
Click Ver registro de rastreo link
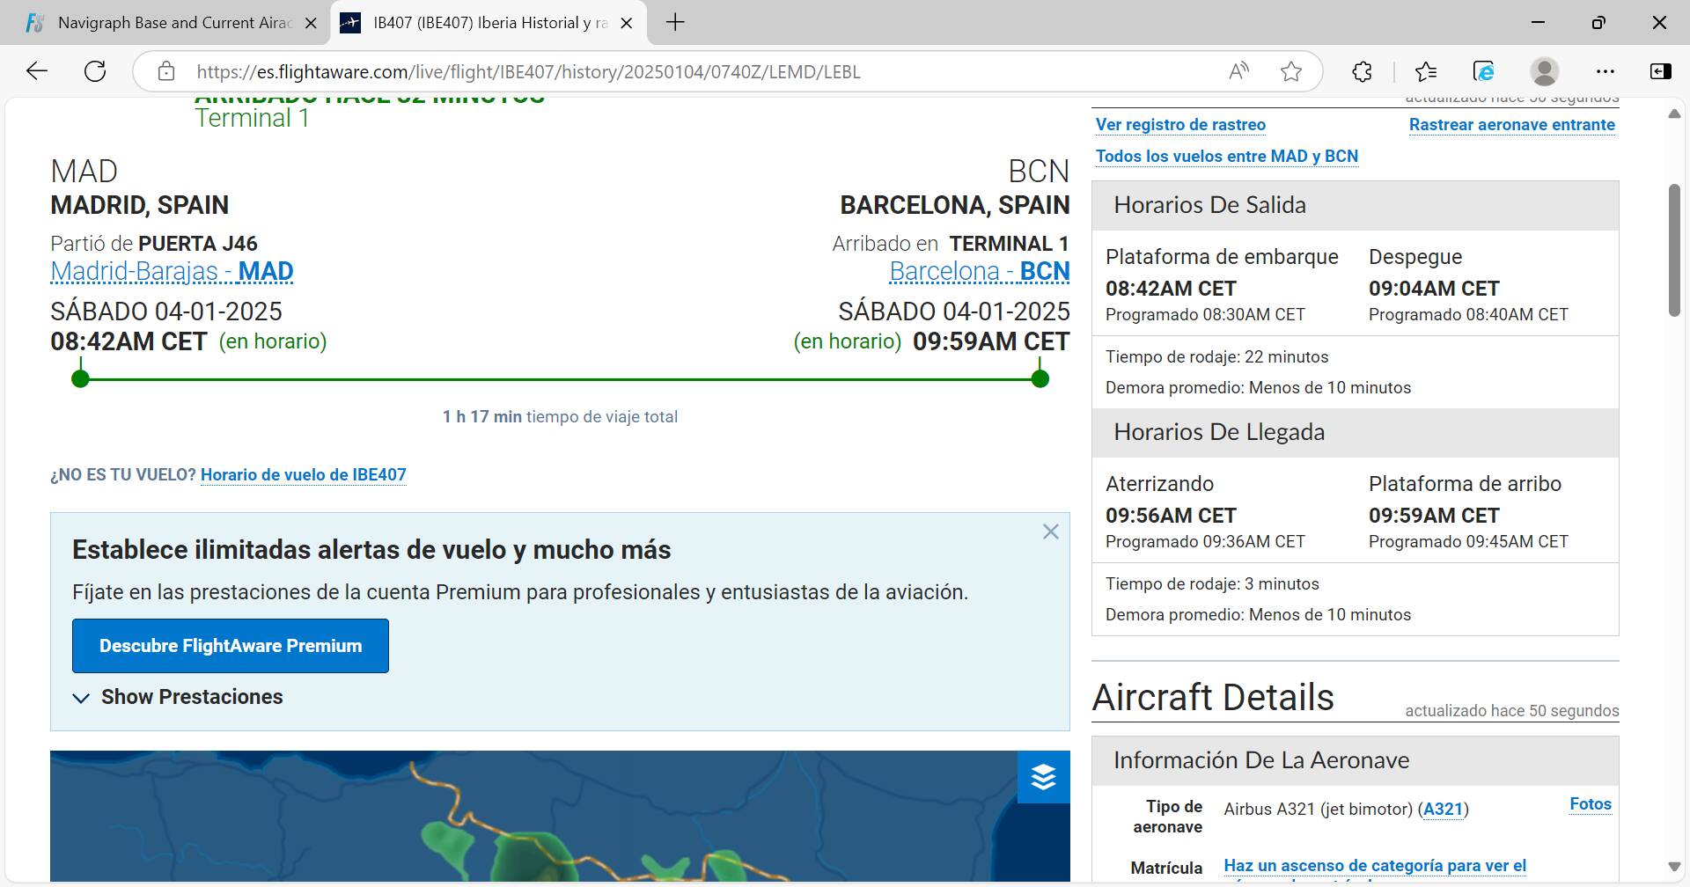(x=1180, y=124)
